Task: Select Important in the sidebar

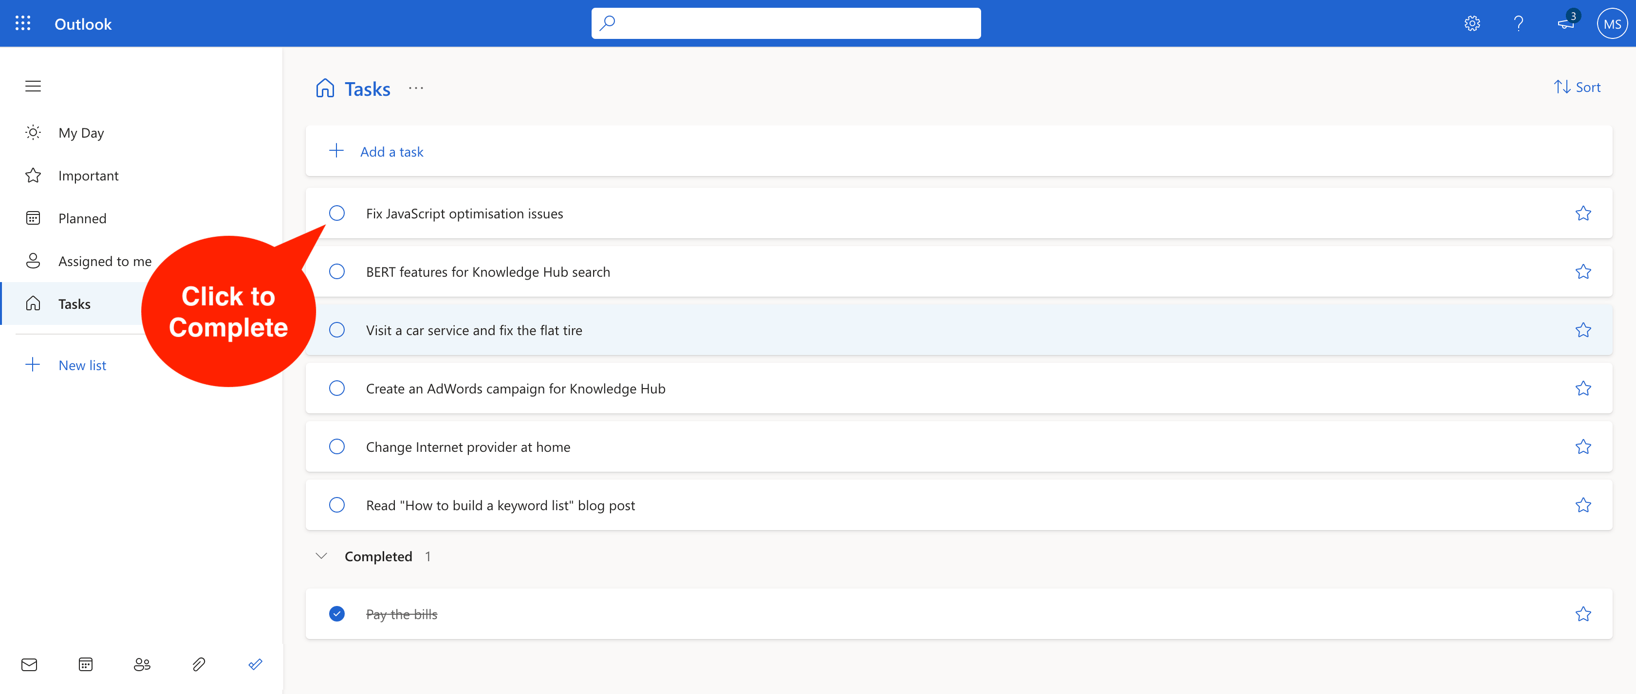Action: (88, 175)
